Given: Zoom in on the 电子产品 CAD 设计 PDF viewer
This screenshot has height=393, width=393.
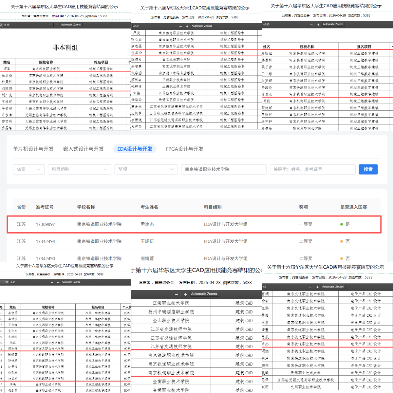Looking at the screenshot, I should 317,287.
